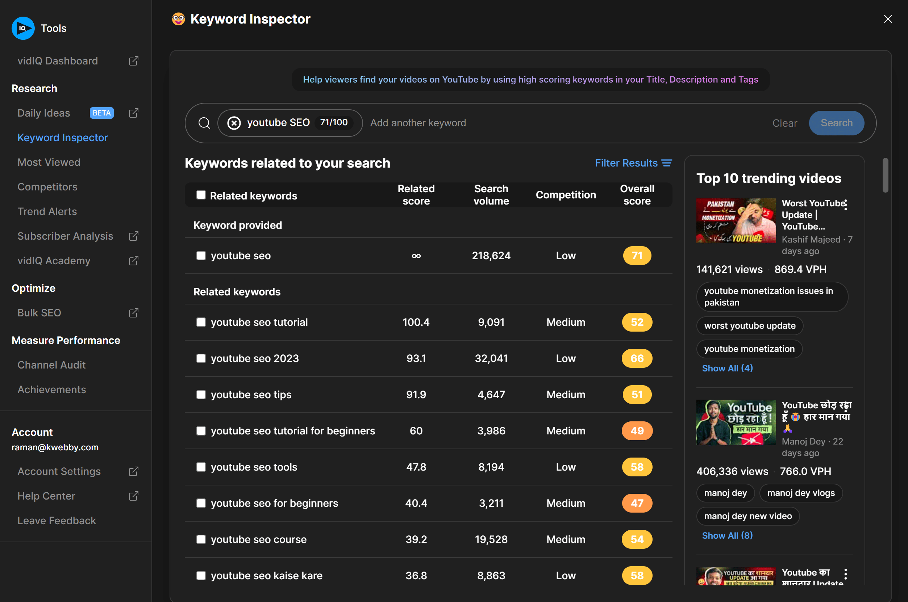Select the youtube seo 2023 checkbox
Viewport: 908px width, 602px height.
coord(201,358)
